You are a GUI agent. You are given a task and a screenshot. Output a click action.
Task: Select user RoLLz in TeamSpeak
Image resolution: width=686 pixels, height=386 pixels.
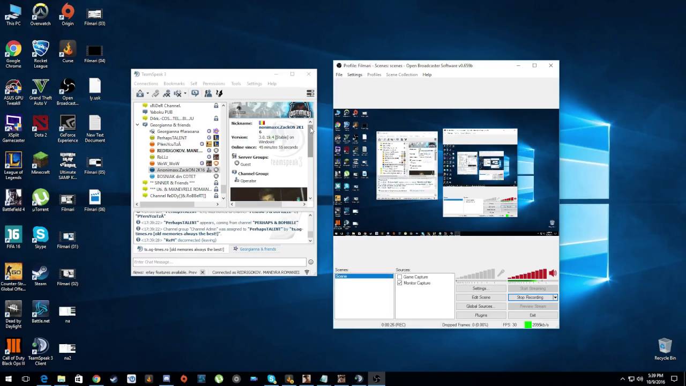click(163, 157)
